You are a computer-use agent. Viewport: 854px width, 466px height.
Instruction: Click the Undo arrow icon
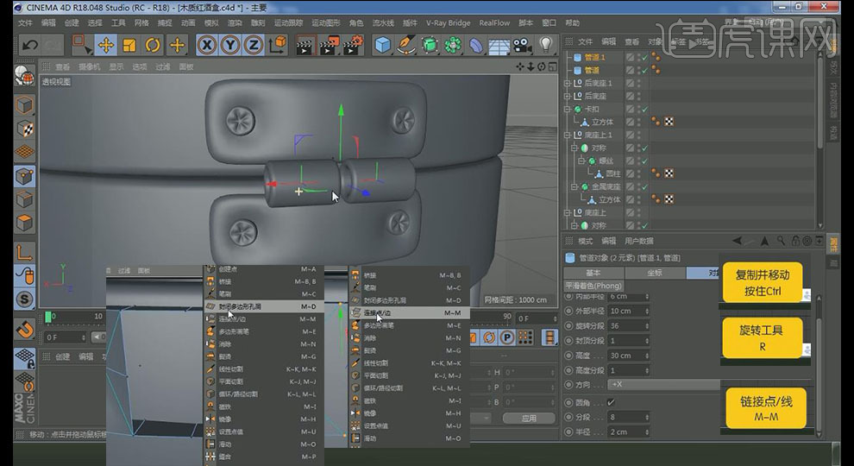tap(30, 45)
